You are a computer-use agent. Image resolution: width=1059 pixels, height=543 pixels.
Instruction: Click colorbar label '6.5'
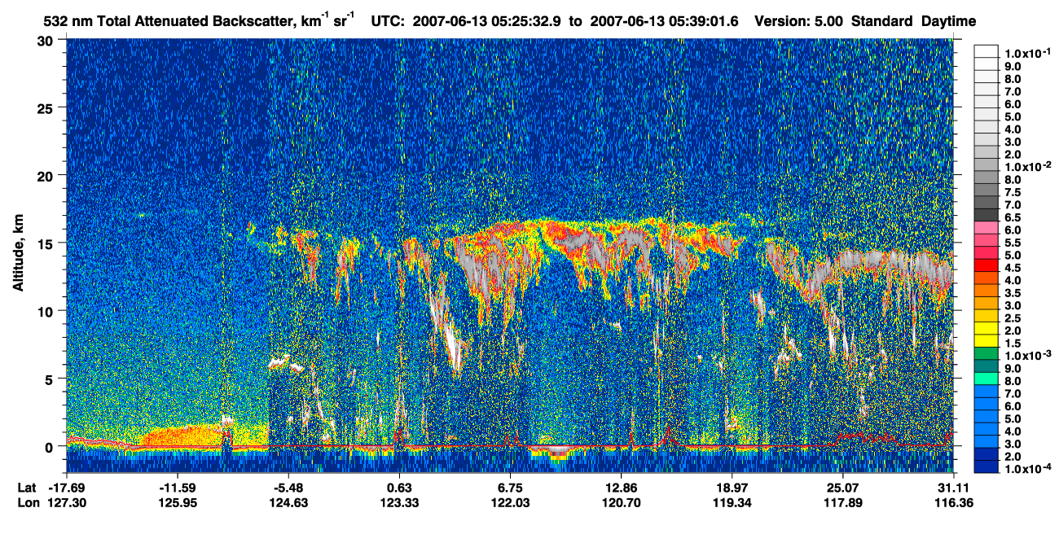(x=1014, y=217)
